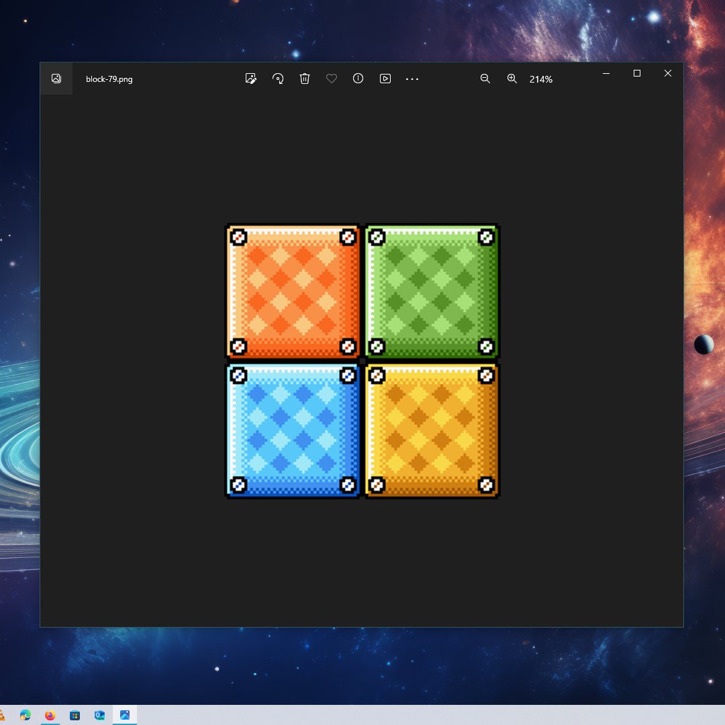Open Outlook from the taskbar
This screenshot has width=725, height=725.
[99, 715]
